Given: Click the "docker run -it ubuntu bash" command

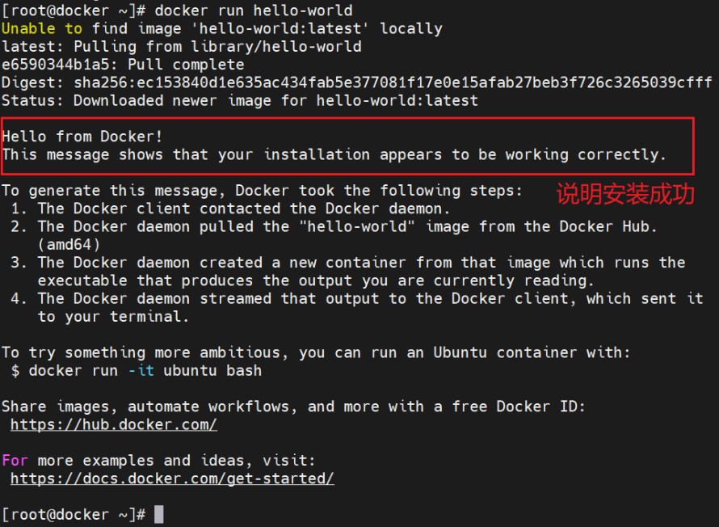Looking at the screenshot, I should coord(145,370).
